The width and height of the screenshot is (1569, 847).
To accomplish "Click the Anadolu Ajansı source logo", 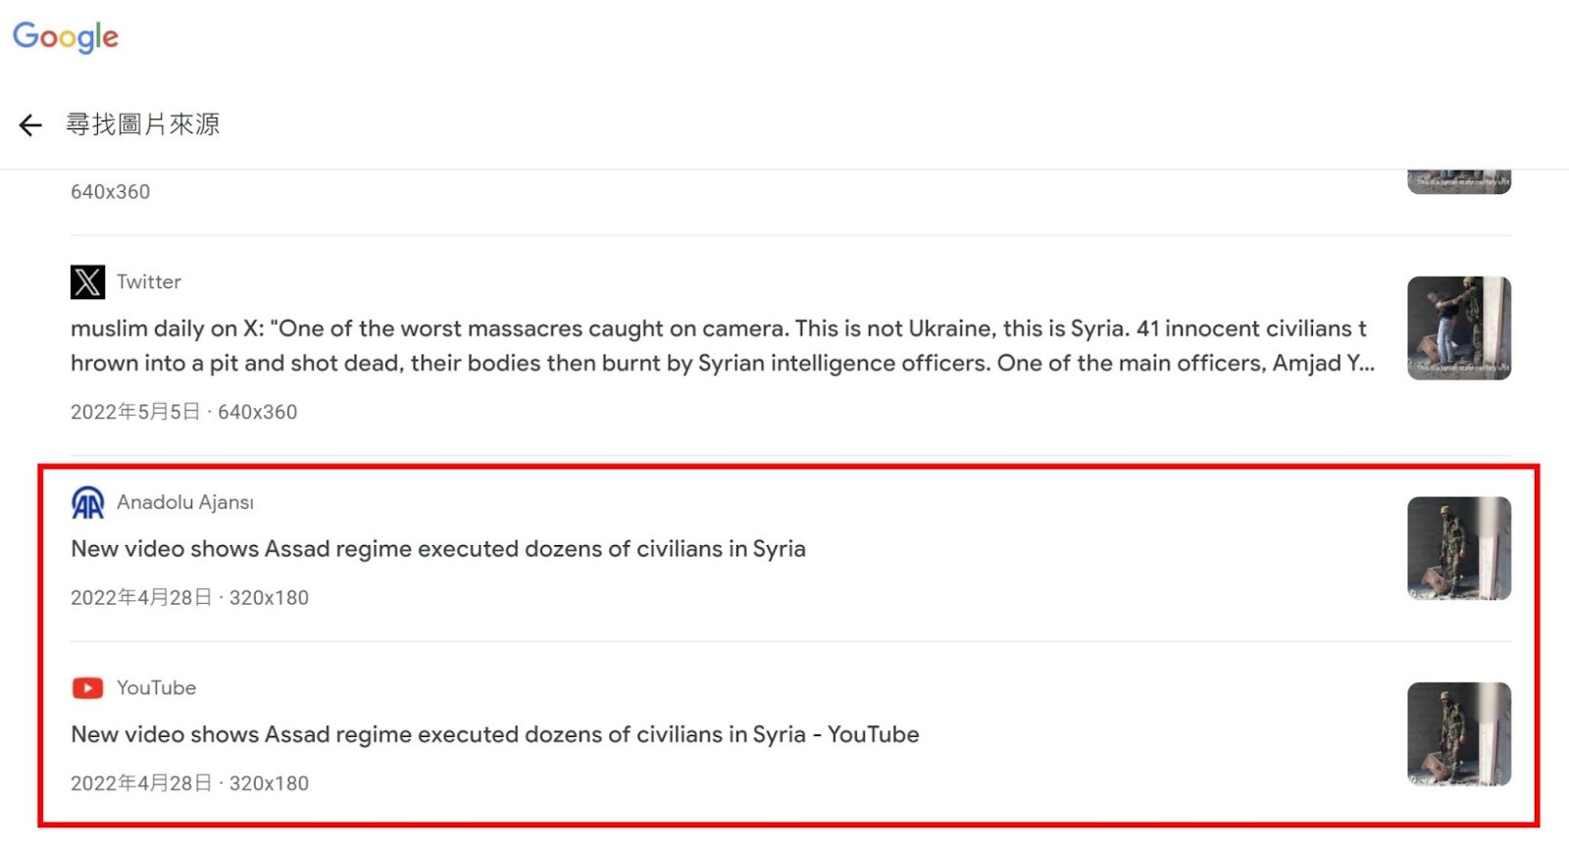I will (x=87, y=503).
